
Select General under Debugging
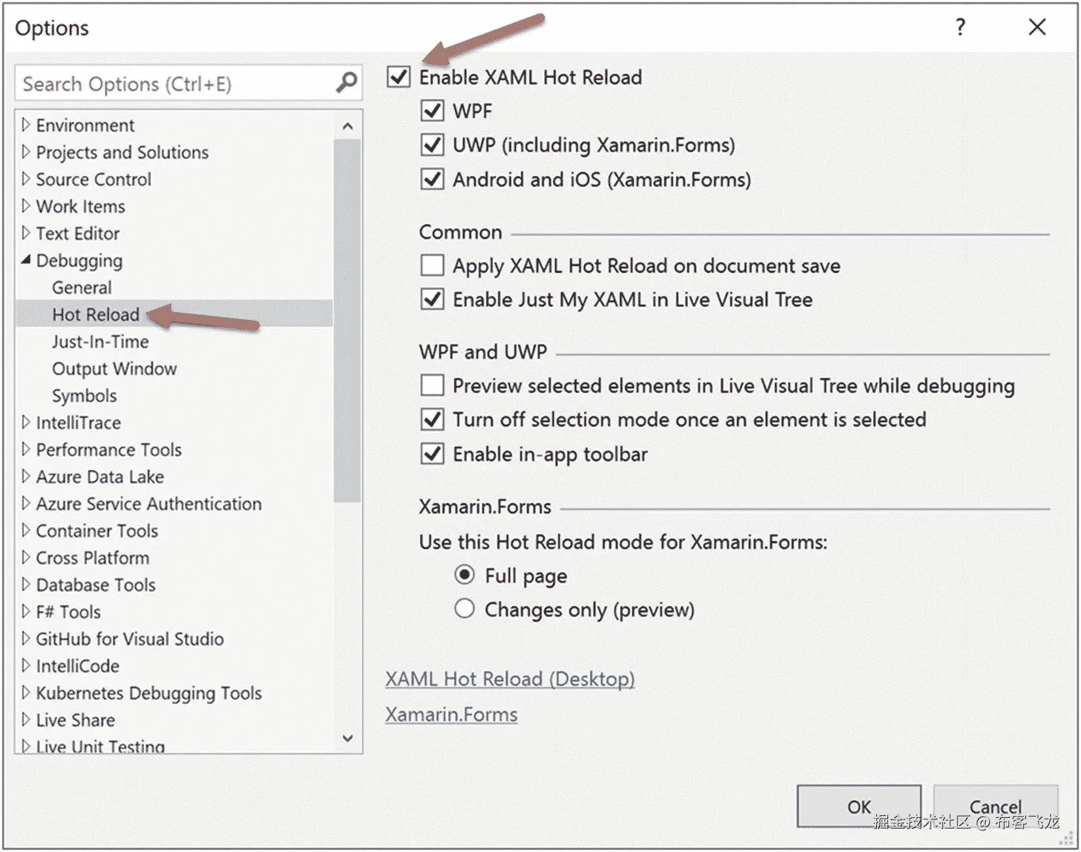click(82, 287)
